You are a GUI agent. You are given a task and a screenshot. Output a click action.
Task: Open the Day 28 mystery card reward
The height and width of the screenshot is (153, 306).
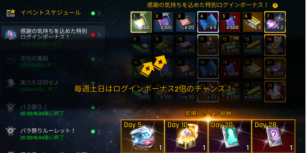click(x=274, y=136)
